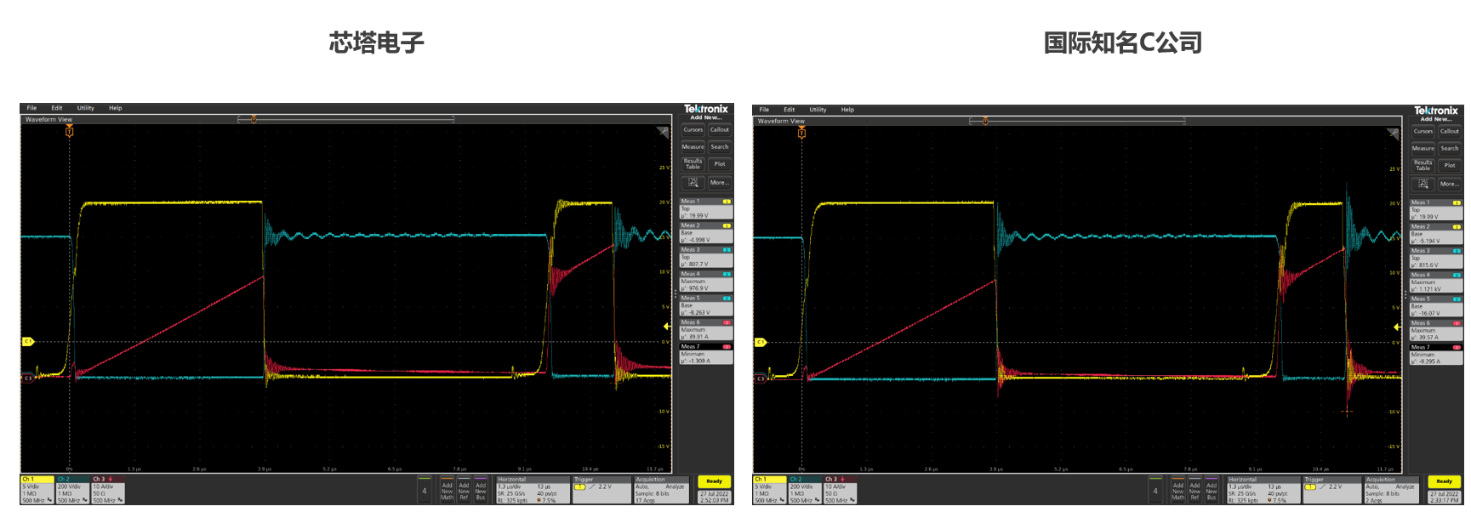This screenshot has width=1471, height=512.
Task: Open Ch 3 badge in left scope
Action: pyautogui.click(x=108, y=491)
